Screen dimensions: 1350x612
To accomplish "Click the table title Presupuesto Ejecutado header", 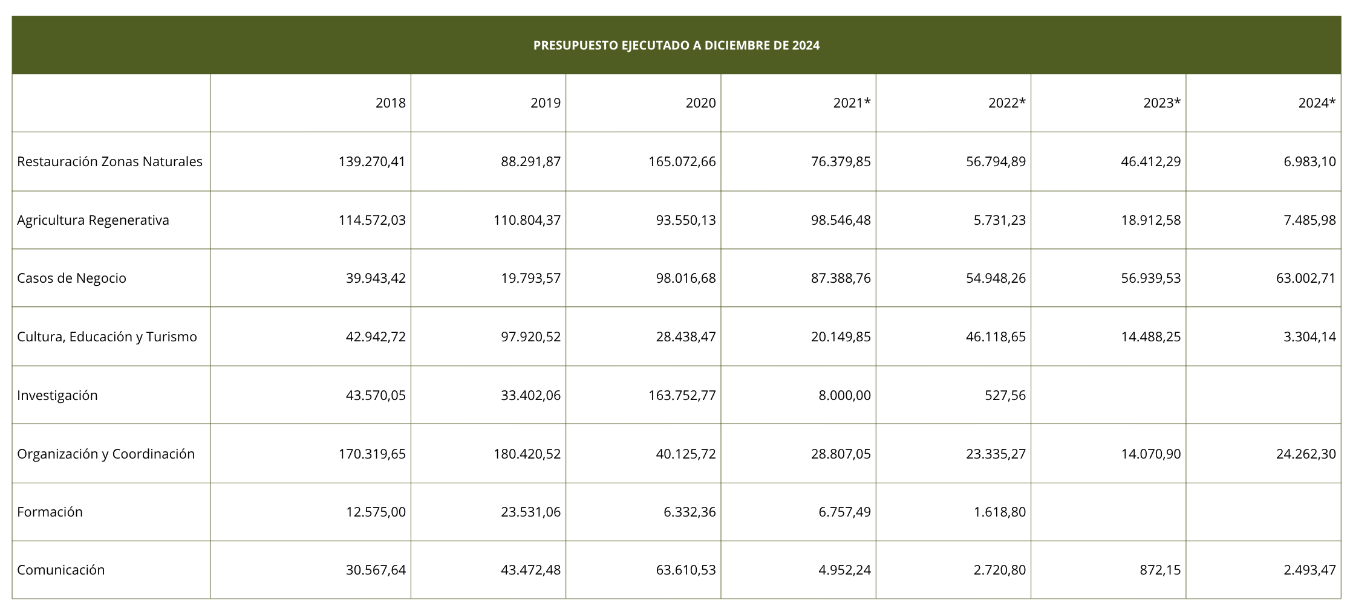I will 676,45.
